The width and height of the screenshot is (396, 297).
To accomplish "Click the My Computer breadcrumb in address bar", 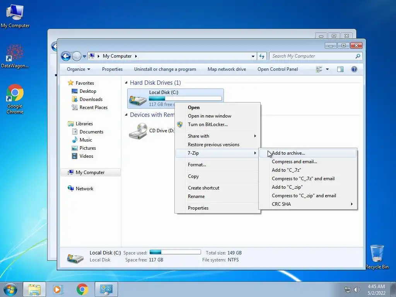I will [117, 56].
